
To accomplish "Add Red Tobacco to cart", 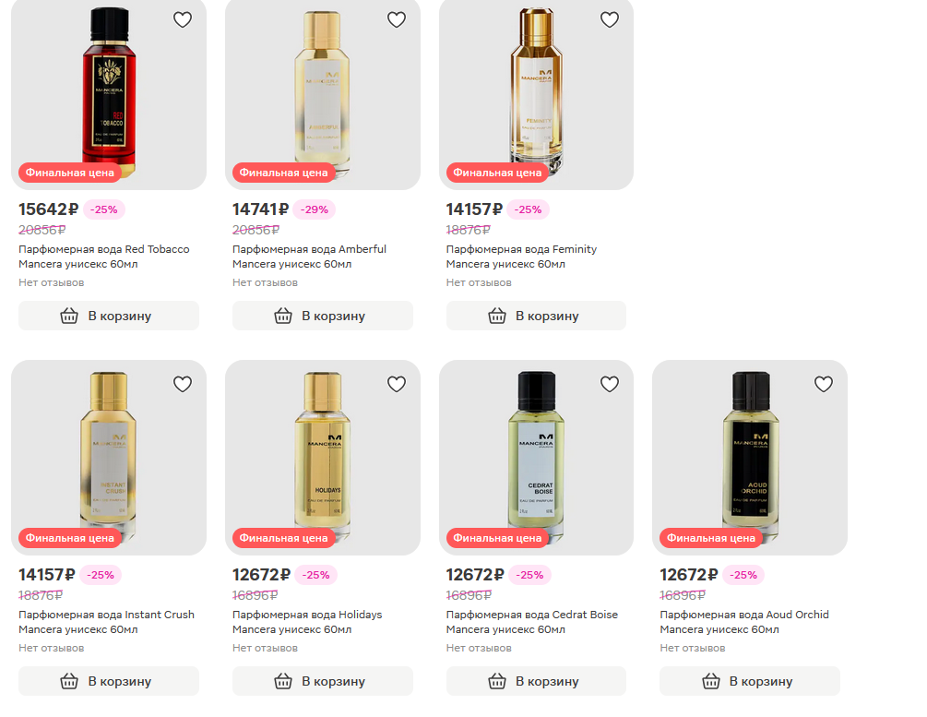I will (x=109, y=316).
